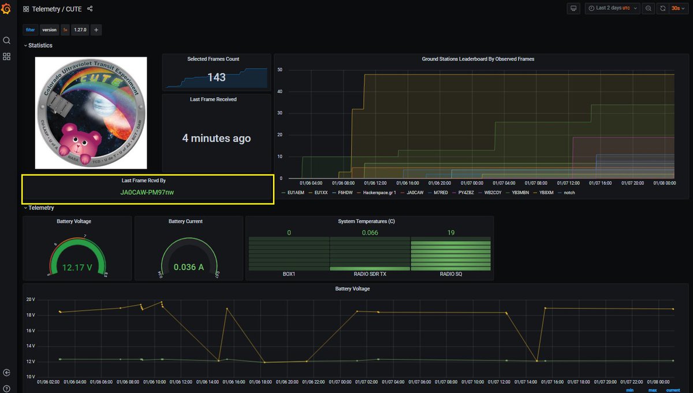Open the dashboards grid icon in sidebar
693x393 pixels.
(x=7, y=57)
